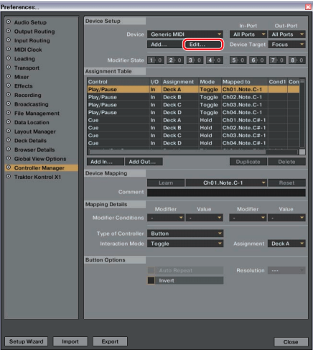Click the Import button
Image resolution: width=313 pixels, height=350 pixels.
pos(70,341)
